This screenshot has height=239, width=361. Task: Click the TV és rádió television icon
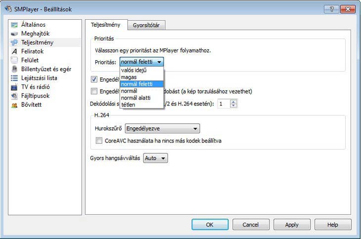pos(14,87)
